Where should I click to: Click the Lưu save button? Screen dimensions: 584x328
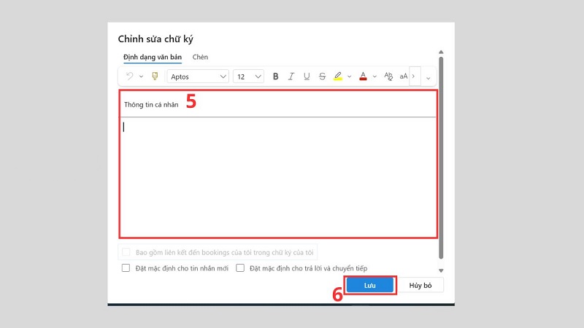pos(370,285)
